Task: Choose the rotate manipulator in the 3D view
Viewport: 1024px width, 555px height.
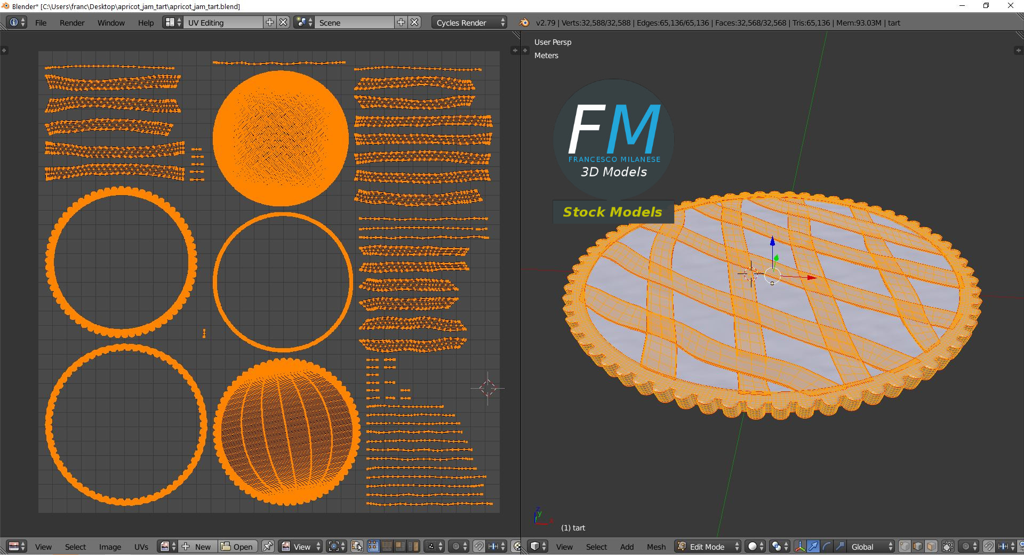Action: 827,546
